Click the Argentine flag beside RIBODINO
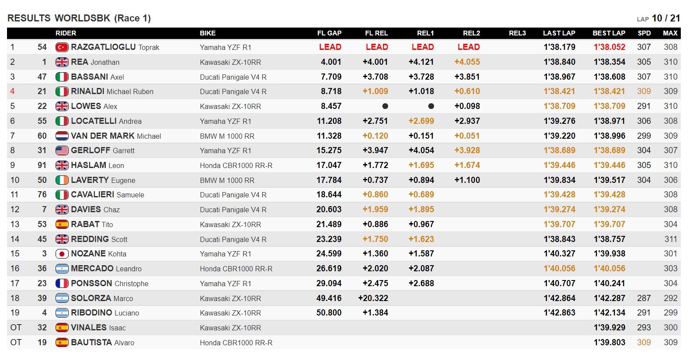This screenshot has width=697, height=361. click(62, 313)
